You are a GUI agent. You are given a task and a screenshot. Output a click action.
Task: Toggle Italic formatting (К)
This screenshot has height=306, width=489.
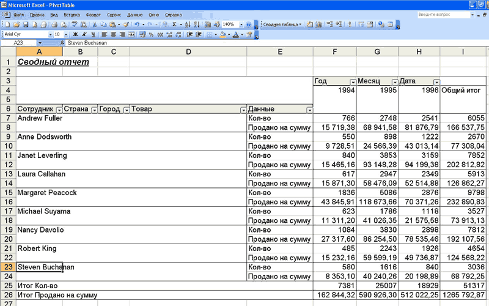[x=84, y=35]
